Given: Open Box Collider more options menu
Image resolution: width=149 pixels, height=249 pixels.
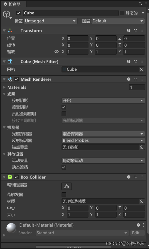Looking at the screenshot, I should coord(142,177).
